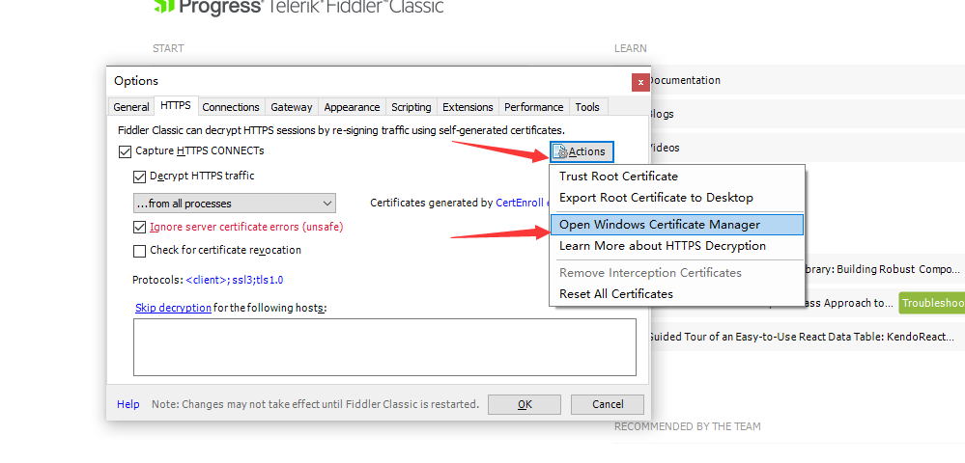The image size is (965, 463).
Task: Select Trust Root Certificate
Action: click(618, 177)
